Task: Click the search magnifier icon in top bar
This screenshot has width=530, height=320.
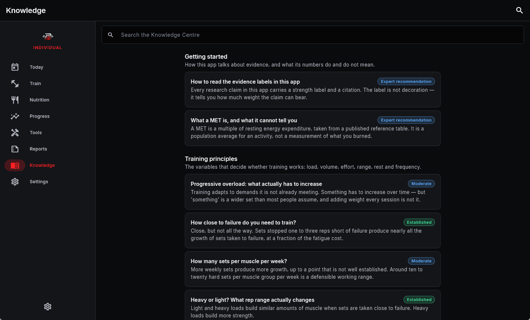Action: click(520, 10)
